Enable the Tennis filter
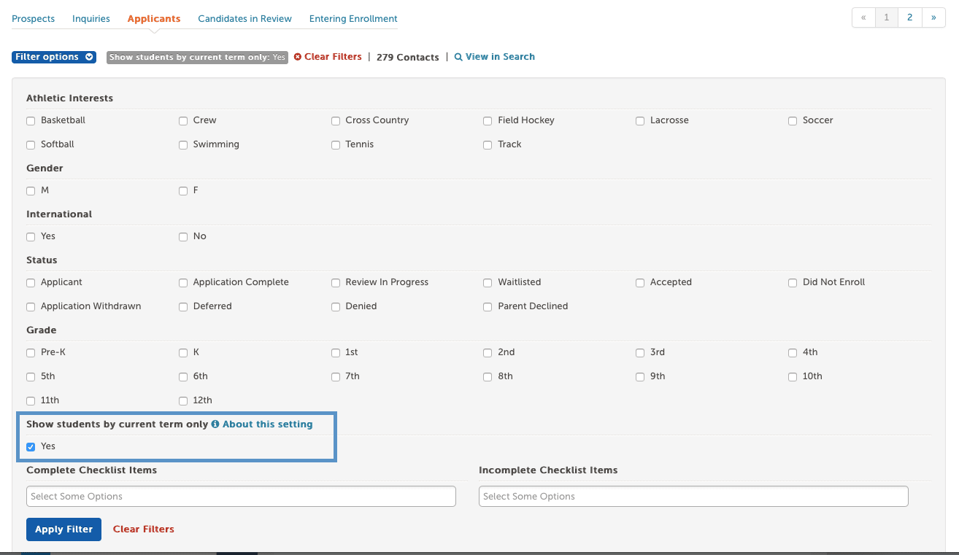Screen dimensions: 959x555 [x=336, y=145]
